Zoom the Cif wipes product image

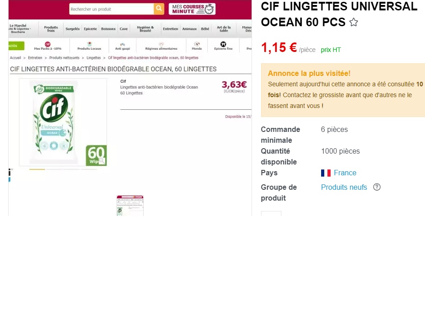(63, 122)
